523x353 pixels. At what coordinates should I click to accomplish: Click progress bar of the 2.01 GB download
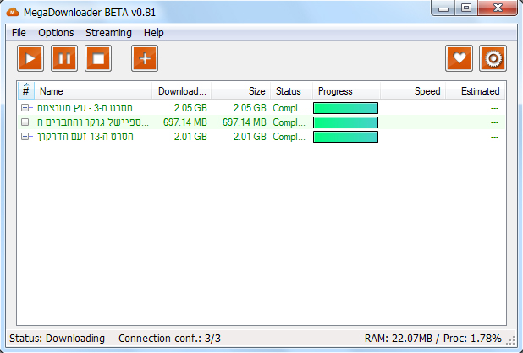(x=345, y=137)
